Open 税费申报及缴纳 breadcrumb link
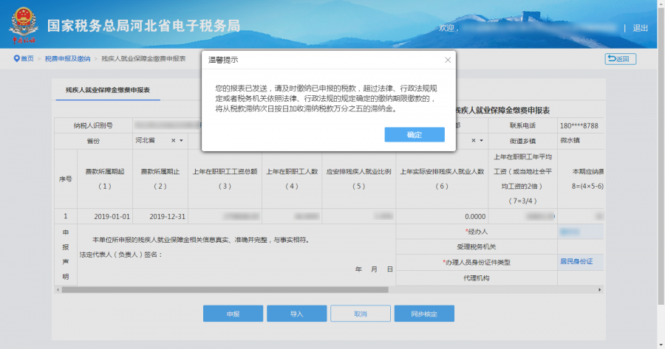The image size is (665, 349). 67,58
